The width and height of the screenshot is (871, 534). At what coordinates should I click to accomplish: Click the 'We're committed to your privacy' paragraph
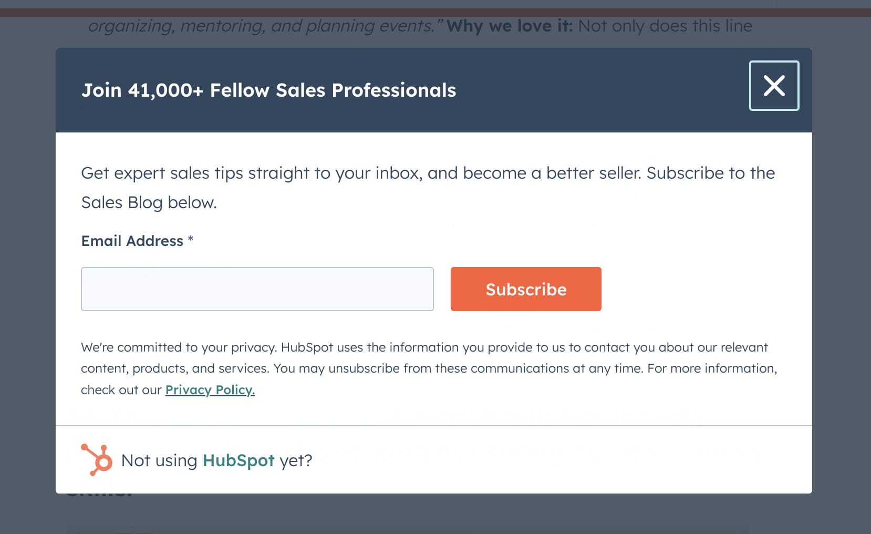click(429, 368)
